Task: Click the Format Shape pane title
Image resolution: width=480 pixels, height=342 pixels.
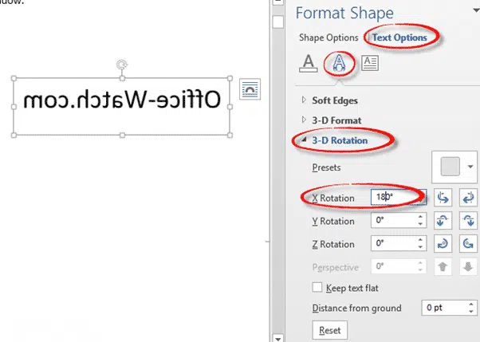Action: click(x=344, y=13)
